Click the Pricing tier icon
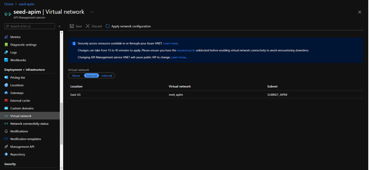The height and width of the screenshot is (170, 369). click(6, 78)
